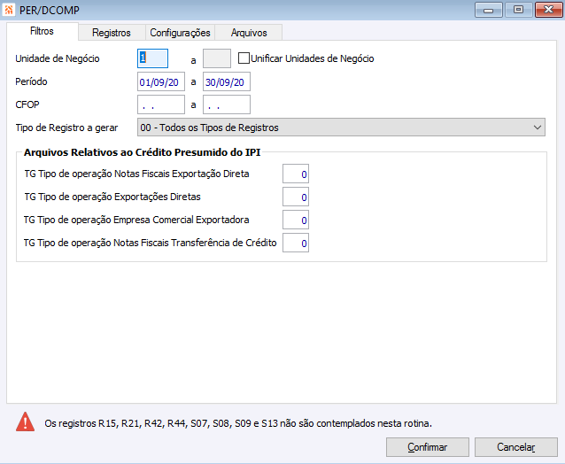Screen dimensions: 565x464
Task: Click the red warning triangle icon
Action: [25, 421]
